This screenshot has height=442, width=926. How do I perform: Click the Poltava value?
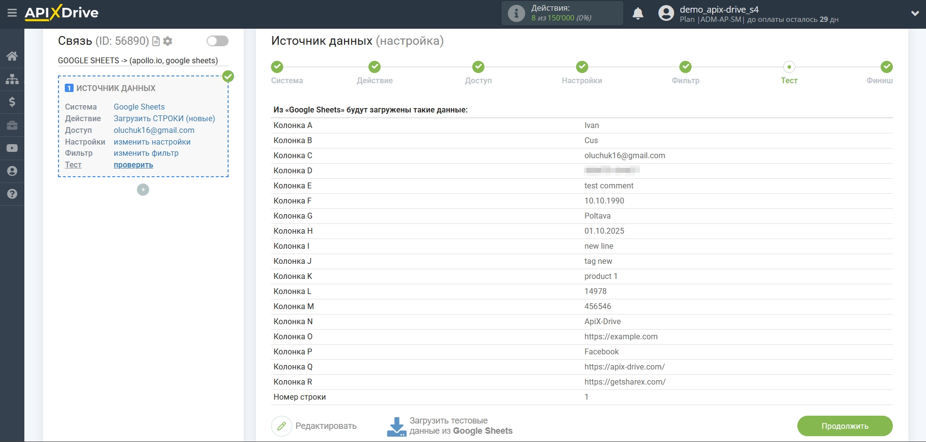coord(598,216)
